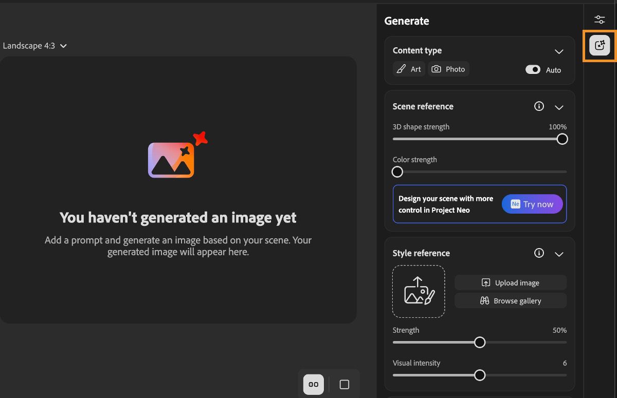617x398 pixels.
Task: Click Try now for Project Neo
Action: click(x=532, y=204)
